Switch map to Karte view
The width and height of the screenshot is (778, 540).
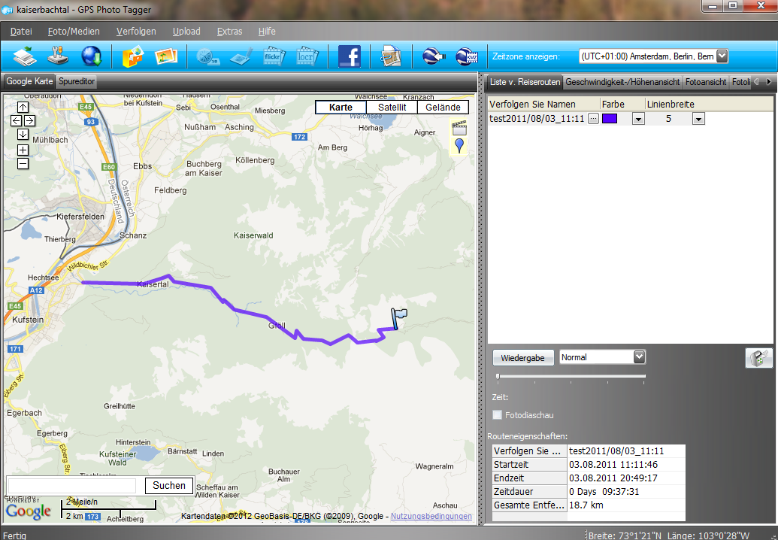(x=341, y=108)
